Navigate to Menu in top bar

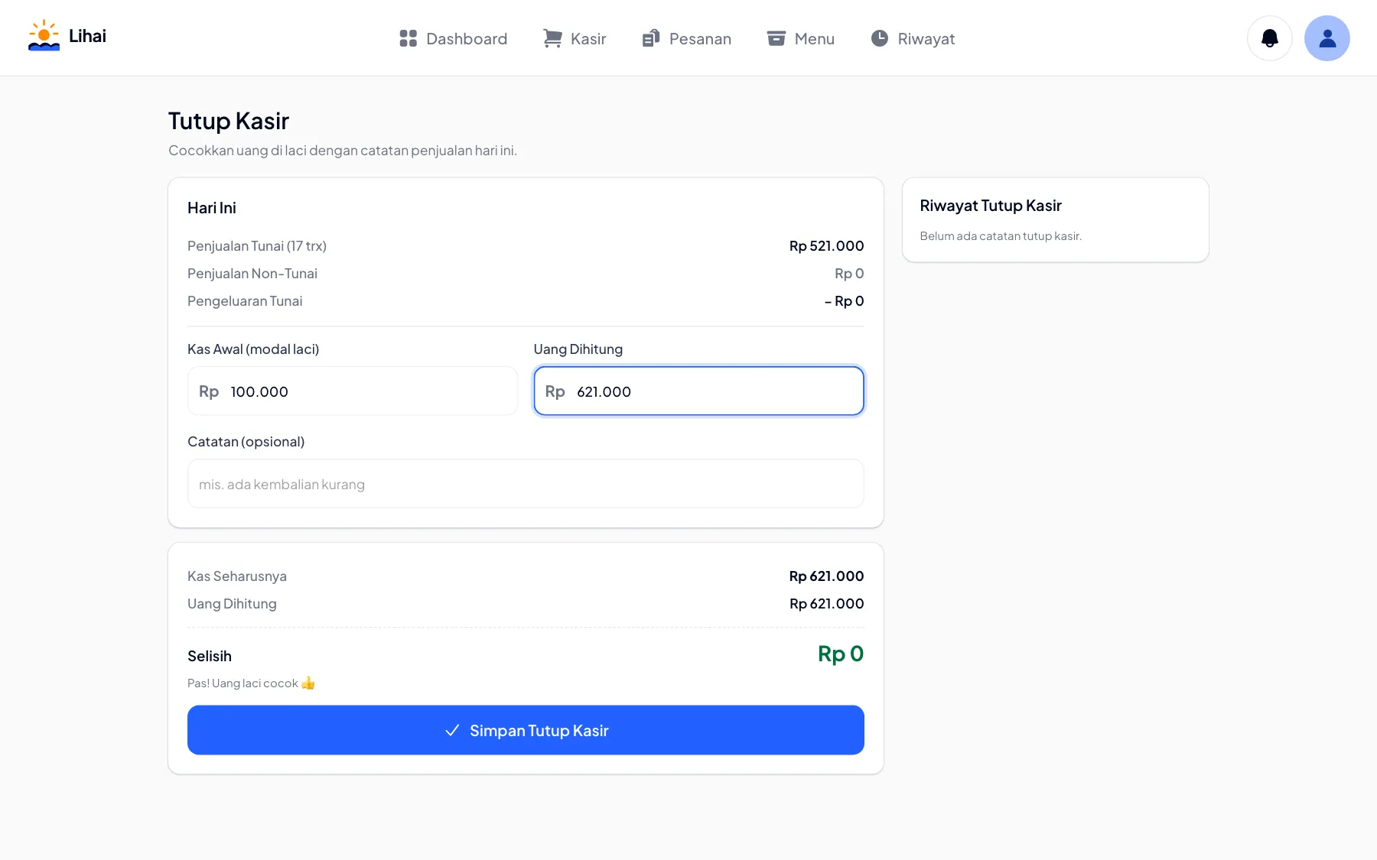pyautogui.click(x=800, y=38)
